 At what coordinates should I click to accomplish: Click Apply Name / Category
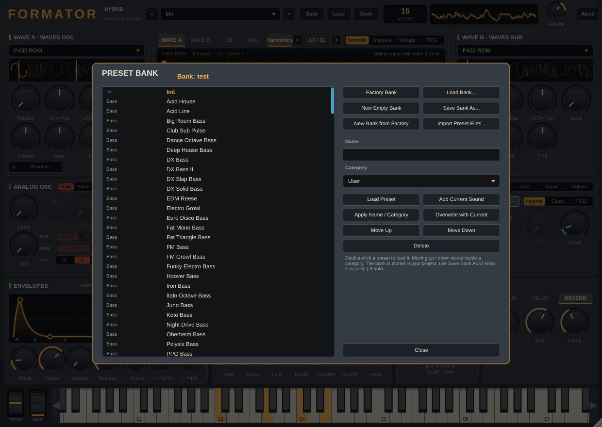tap(381, 215)
